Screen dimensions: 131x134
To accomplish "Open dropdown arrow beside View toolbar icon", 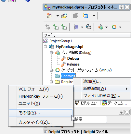I will 94,16.
